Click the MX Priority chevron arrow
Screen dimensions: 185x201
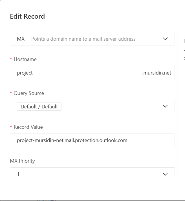165,174
